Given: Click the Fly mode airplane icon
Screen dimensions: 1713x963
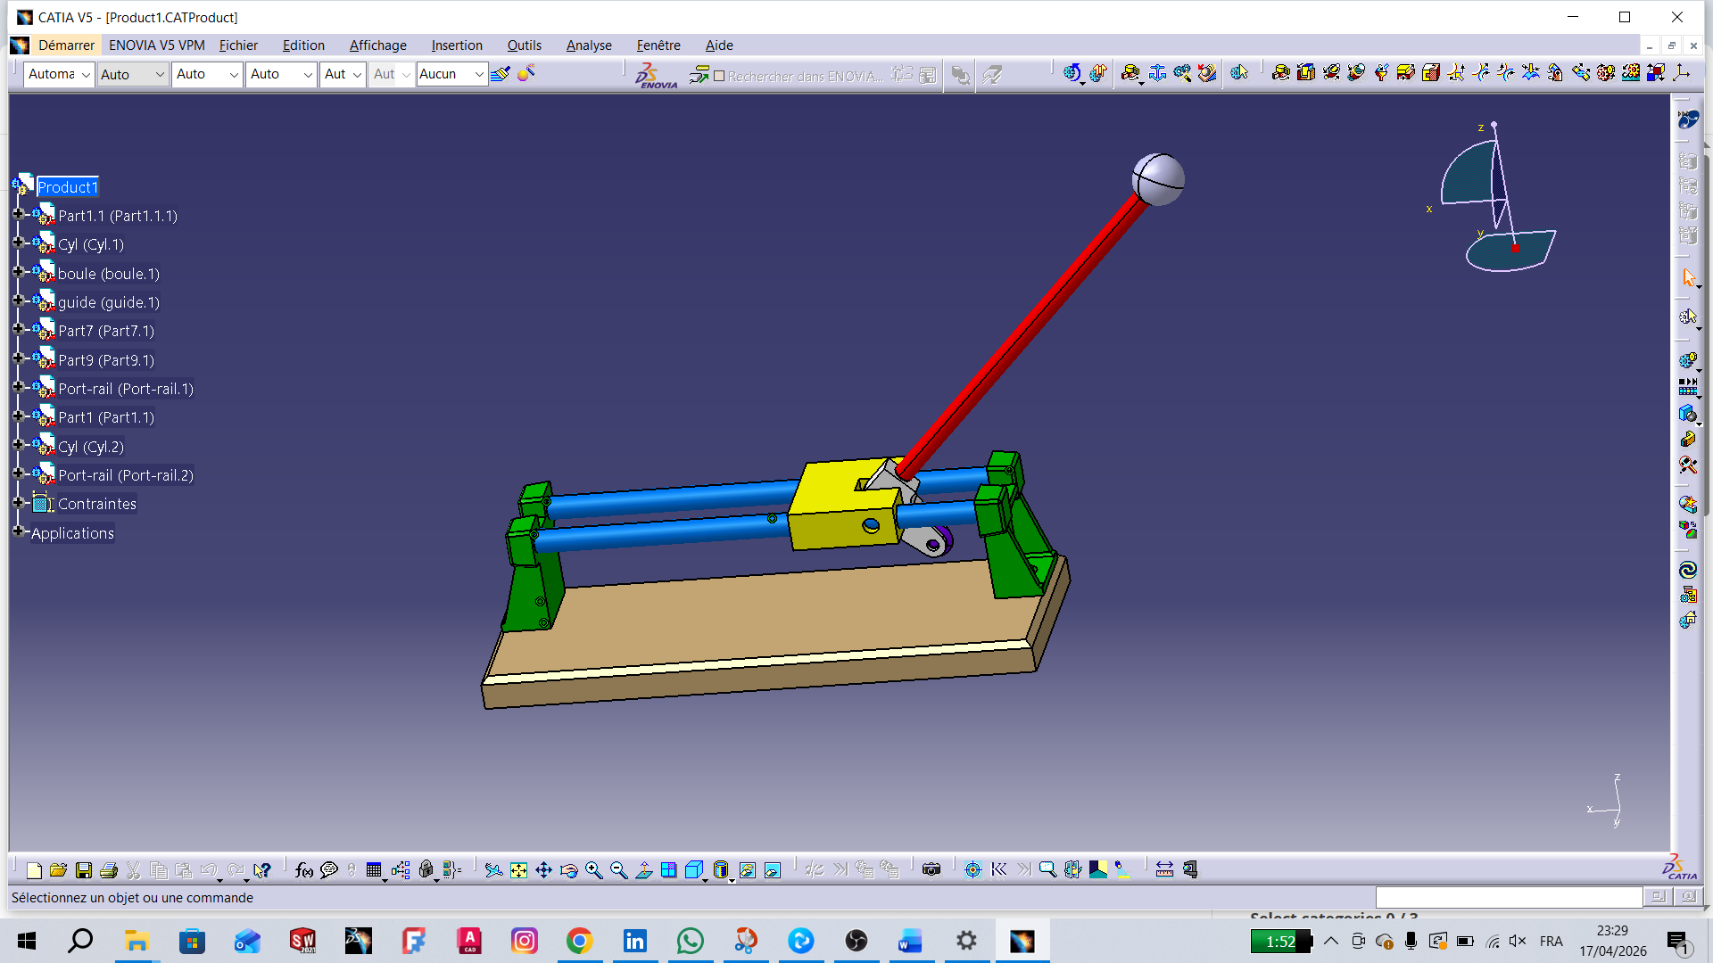Looking at the screenshot, I should 493,870.
